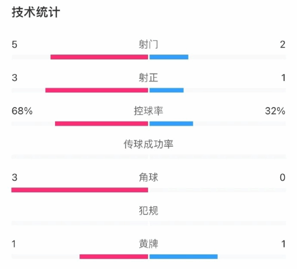The width and height of the screenshot is (297, 269).
Task: Click the red 射正 bar
Action: [x=97, y=90]
